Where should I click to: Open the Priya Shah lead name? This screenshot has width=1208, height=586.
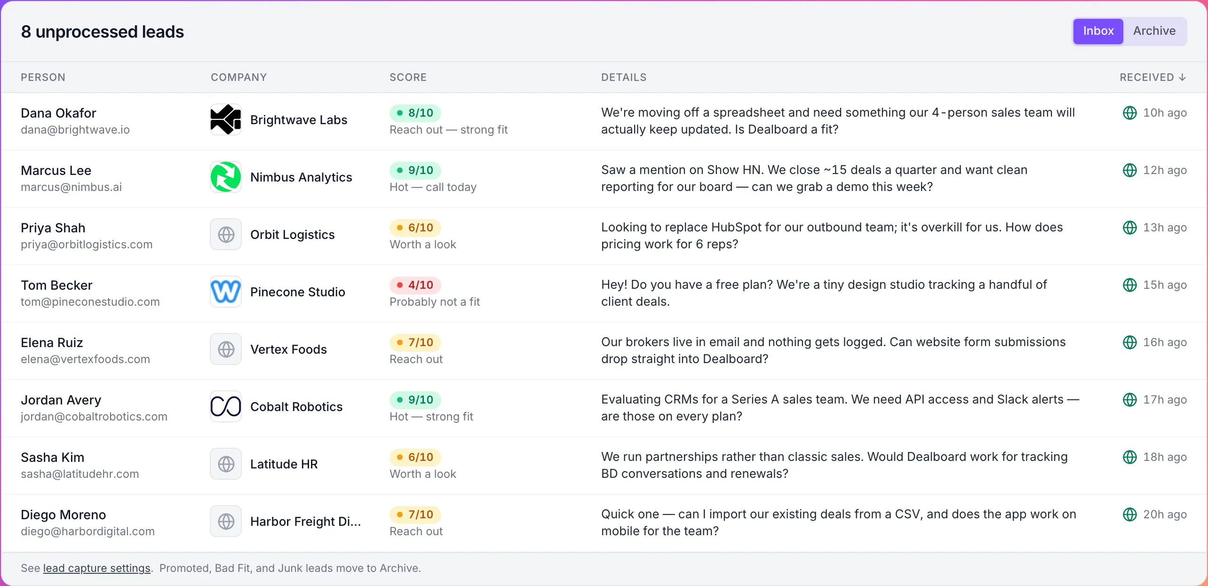(53, 228)
